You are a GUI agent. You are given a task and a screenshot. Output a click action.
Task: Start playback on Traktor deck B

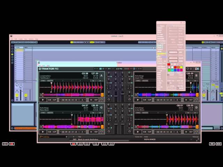[x=138, y=100]
